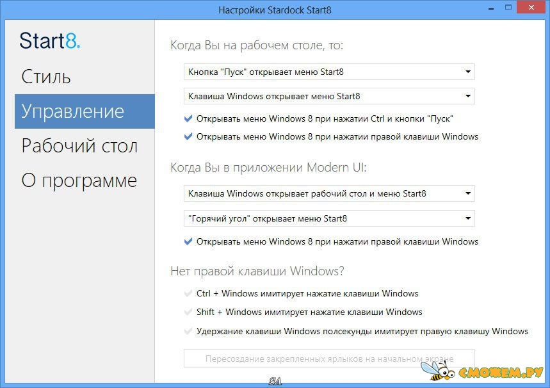550x388 pixels.
Task: Click the heading "Когда Вы на рабочем столе, то:"
Action: coord(257,45)
